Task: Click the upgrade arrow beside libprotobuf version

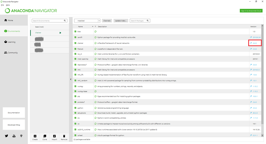Action: pyautogui.click(x=251, y=65)
